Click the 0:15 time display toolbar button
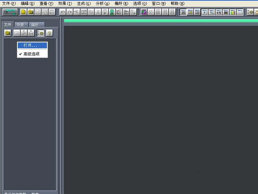 (219, 12)
